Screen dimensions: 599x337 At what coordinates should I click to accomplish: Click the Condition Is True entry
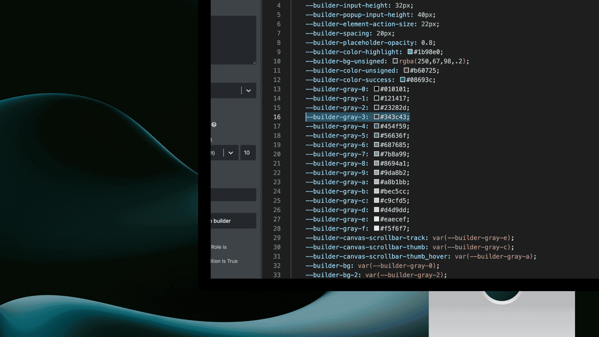(x=224, y=261)
